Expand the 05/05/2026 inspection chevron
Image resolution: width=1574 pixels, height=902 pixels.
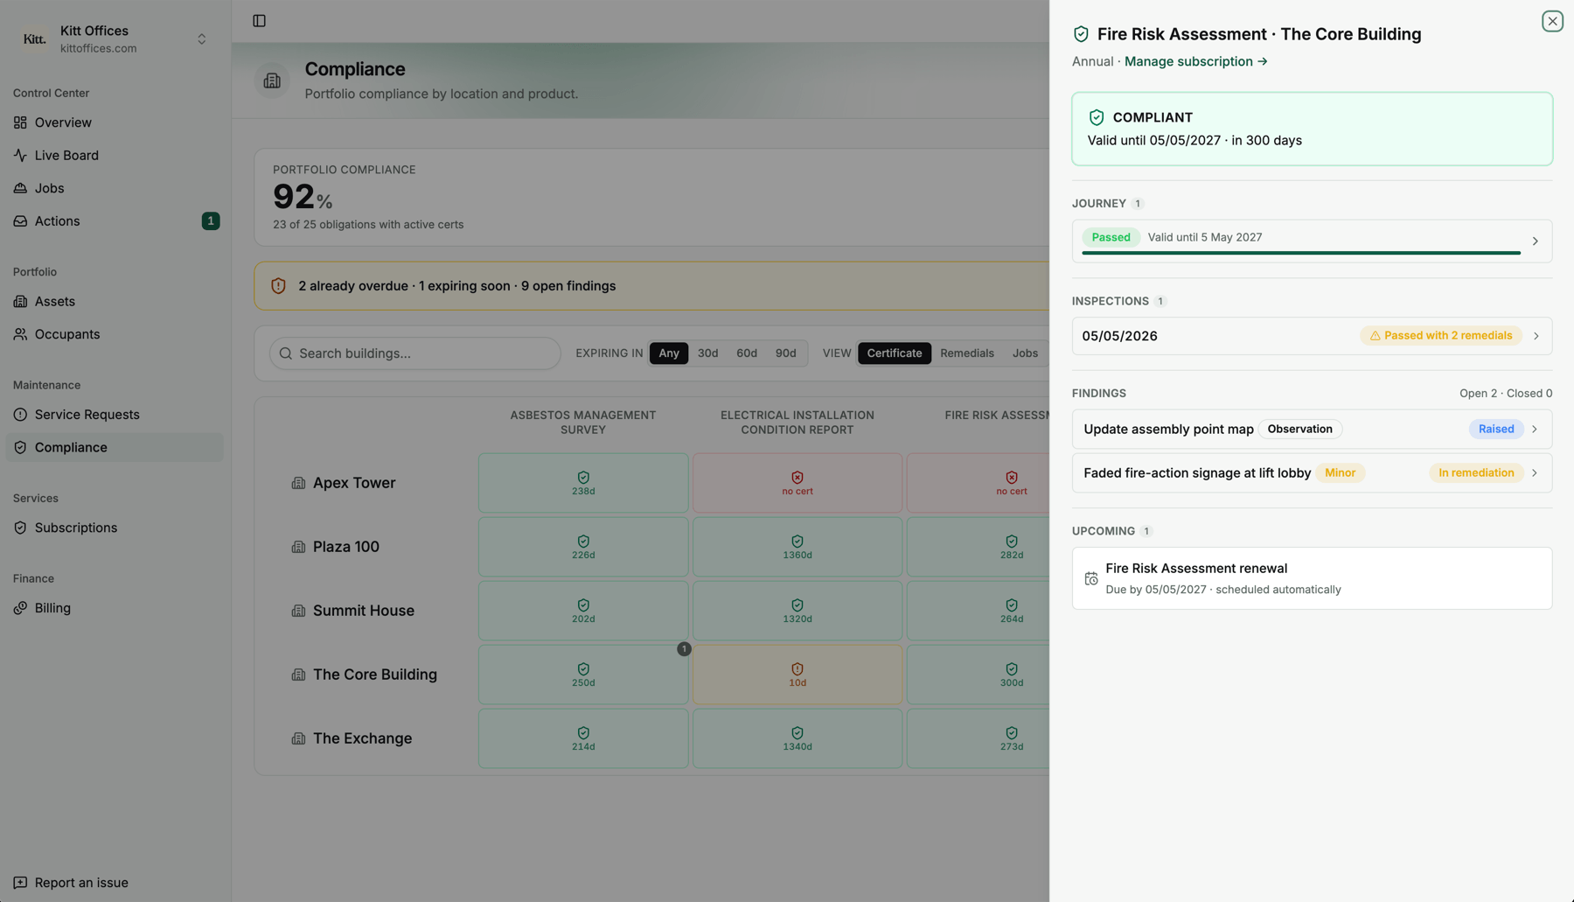[x=1536, y=336]
